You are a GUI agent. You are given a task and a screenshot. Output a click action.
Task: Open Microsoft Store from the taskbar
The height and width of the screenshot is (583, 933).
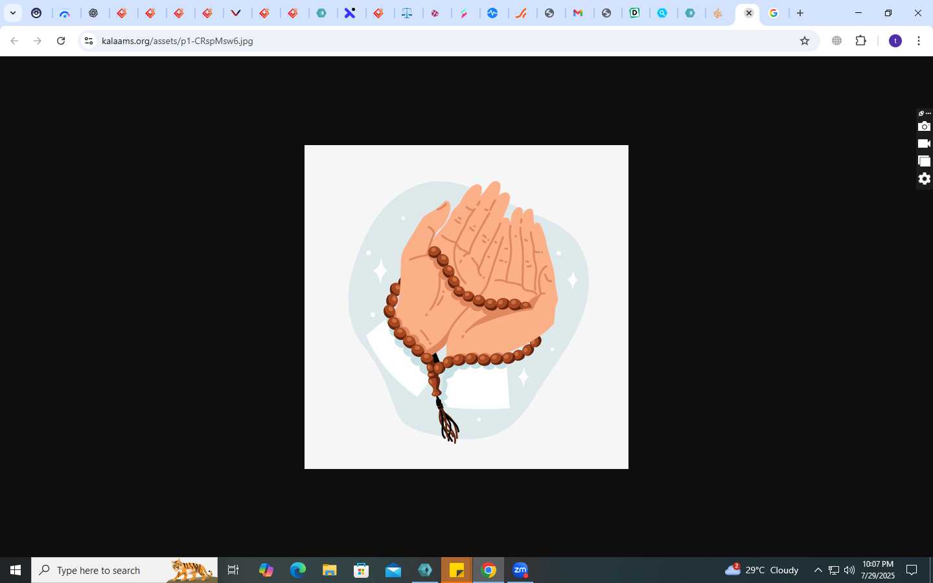(362, 570)
